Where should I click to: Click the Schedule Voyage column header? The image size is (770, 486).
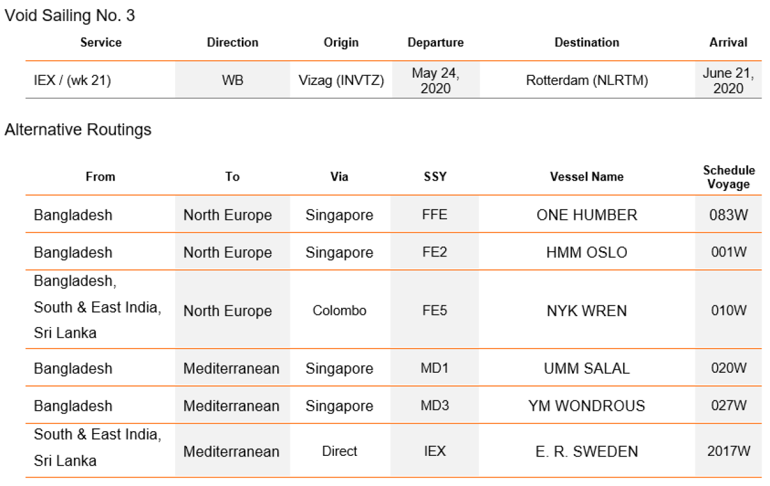[x=728, y=177]
